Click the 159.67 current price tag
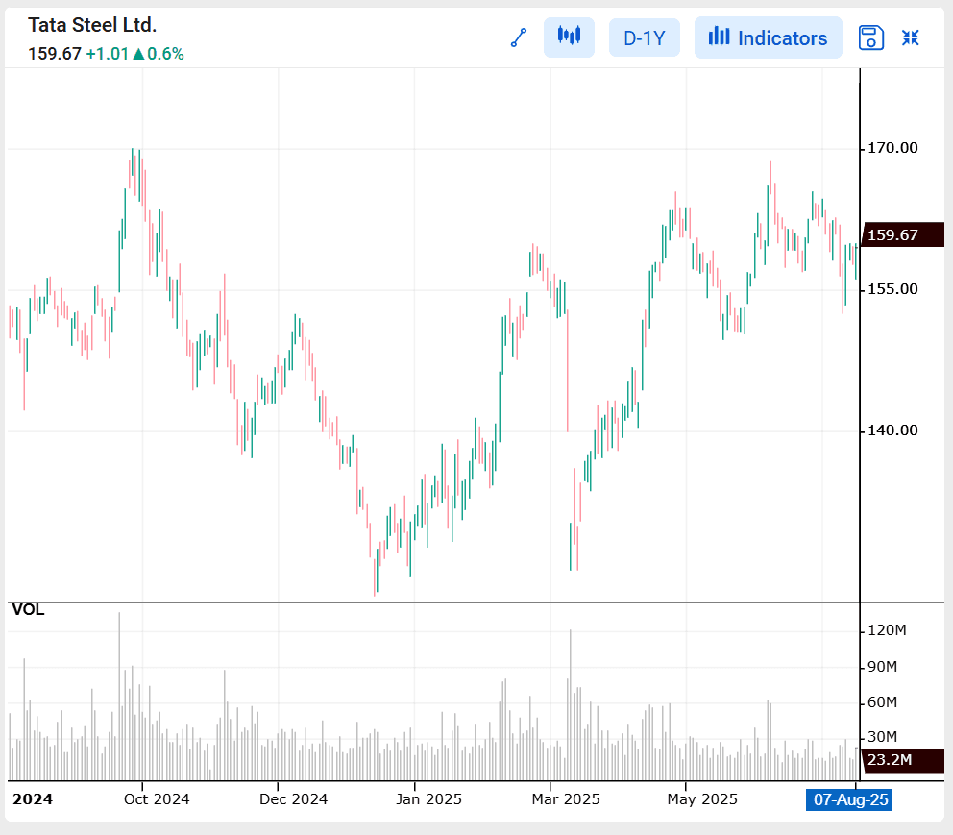 (903, 234)
